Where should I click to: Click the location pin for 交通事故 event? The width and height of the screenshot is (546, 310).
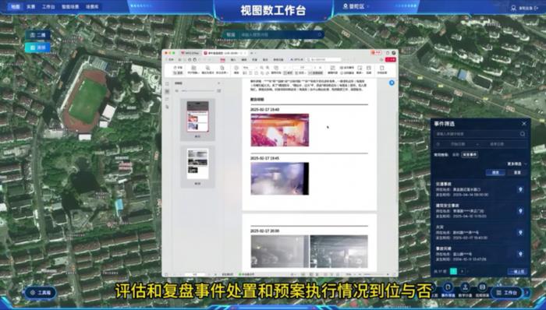[520, 189]
